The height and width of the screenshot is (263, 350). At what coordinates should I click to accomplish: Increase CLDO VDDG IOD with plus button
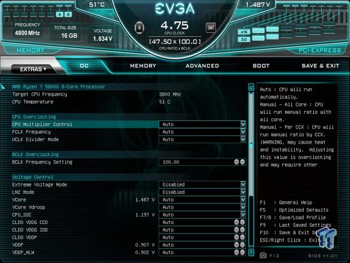point(237,230)
